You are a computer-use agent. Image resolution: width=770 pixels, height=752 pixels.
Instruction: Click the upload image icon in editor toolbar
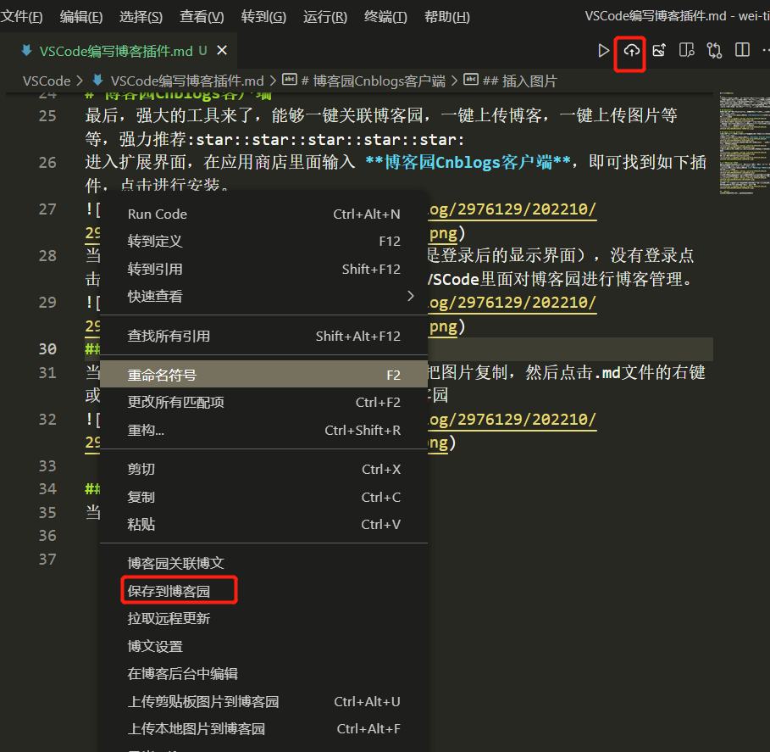tap(659, 50)
